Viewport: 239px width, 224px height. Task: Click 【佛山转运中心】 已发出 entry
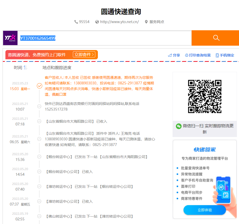pyautogui.click(x=90, y=216)
